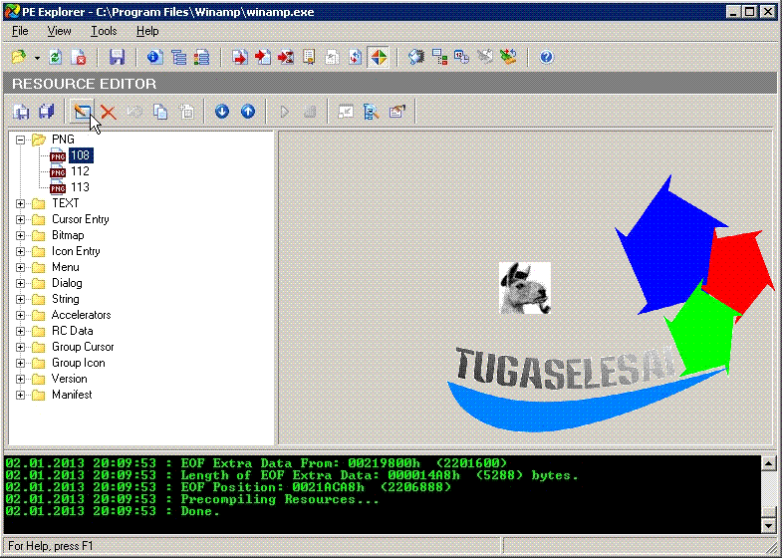The image size is (784, 560).
Task: Open a file with the folder icon
Action: pyautogui.click(x=19, y=57)
